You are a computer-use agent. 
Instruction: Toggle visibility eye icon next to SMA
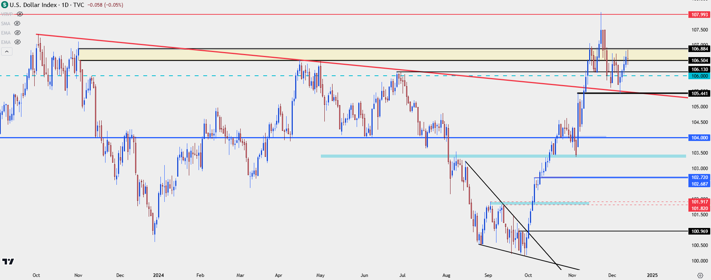17,23
